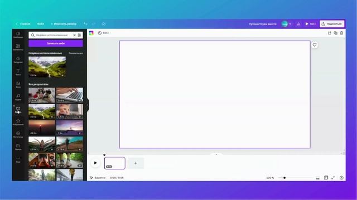The height and width of the screenshot is (200, 357).
Task: Play the timeline with the round play button
Action: pyautogui.click(x=95, y=163)
